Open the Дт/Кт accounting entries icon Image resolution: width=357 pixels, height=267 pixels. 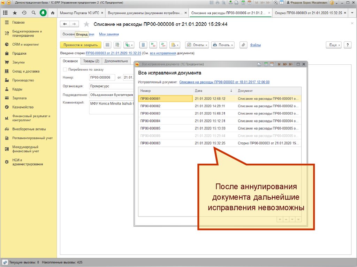163,45
